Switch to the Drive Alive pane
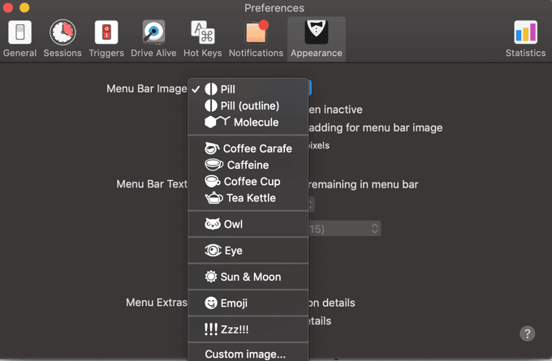 click(153, 39)
